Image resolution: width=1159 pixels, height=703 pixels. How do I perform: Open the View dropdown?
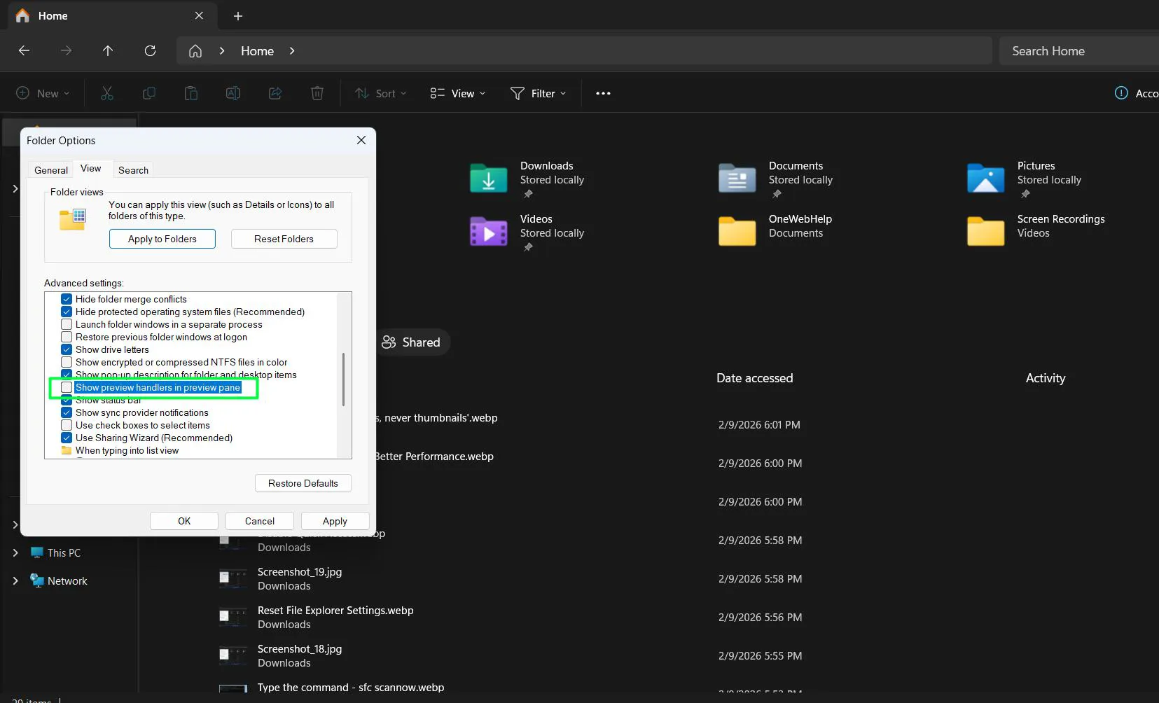coord(457,93)
